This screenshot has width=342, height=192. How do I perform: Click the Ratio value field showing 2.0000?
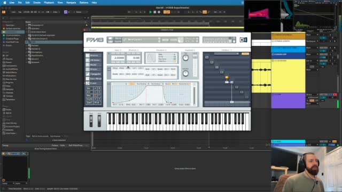pyautogui.click(x=118, y=58)
